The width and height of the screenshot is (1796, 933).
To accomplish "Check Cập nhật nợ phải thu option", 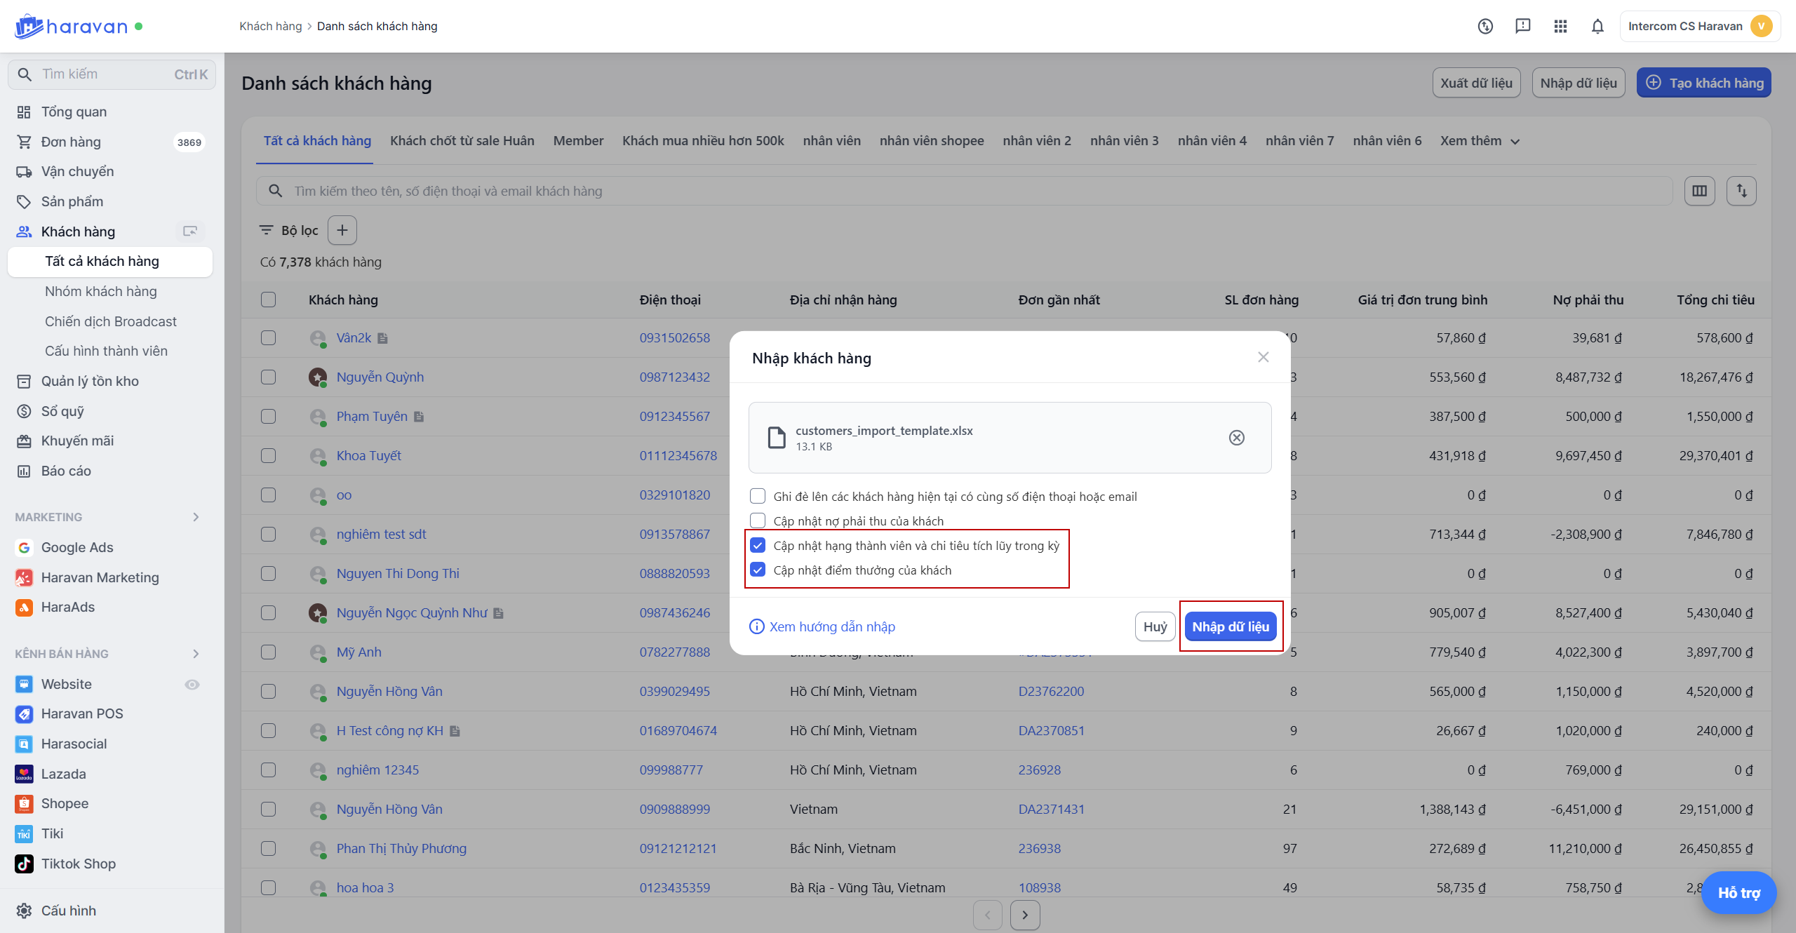I will 758,521.
